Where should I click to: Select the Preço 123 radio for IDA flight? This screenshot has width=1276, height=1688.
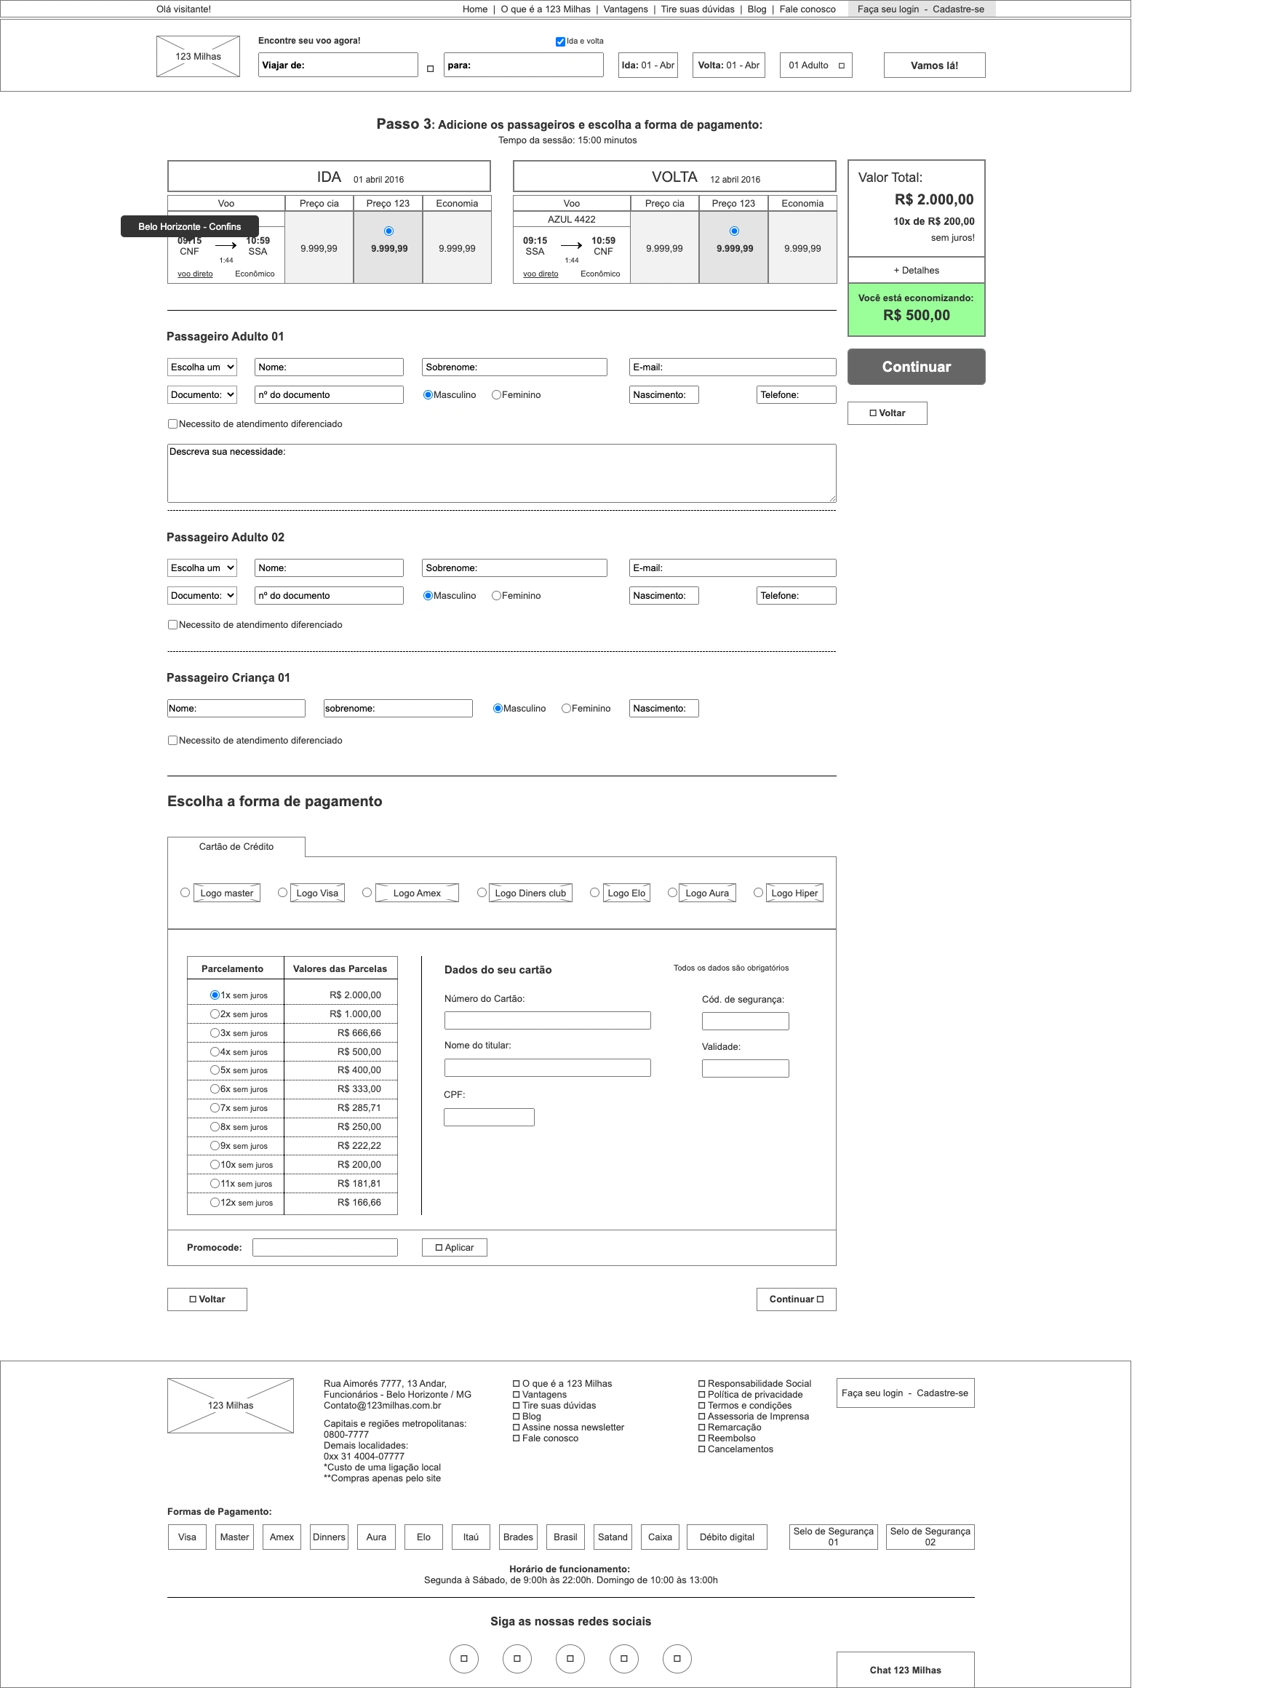(389, 231)
